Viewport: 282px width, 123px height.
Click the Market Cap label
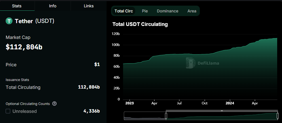tap(18, 38)
